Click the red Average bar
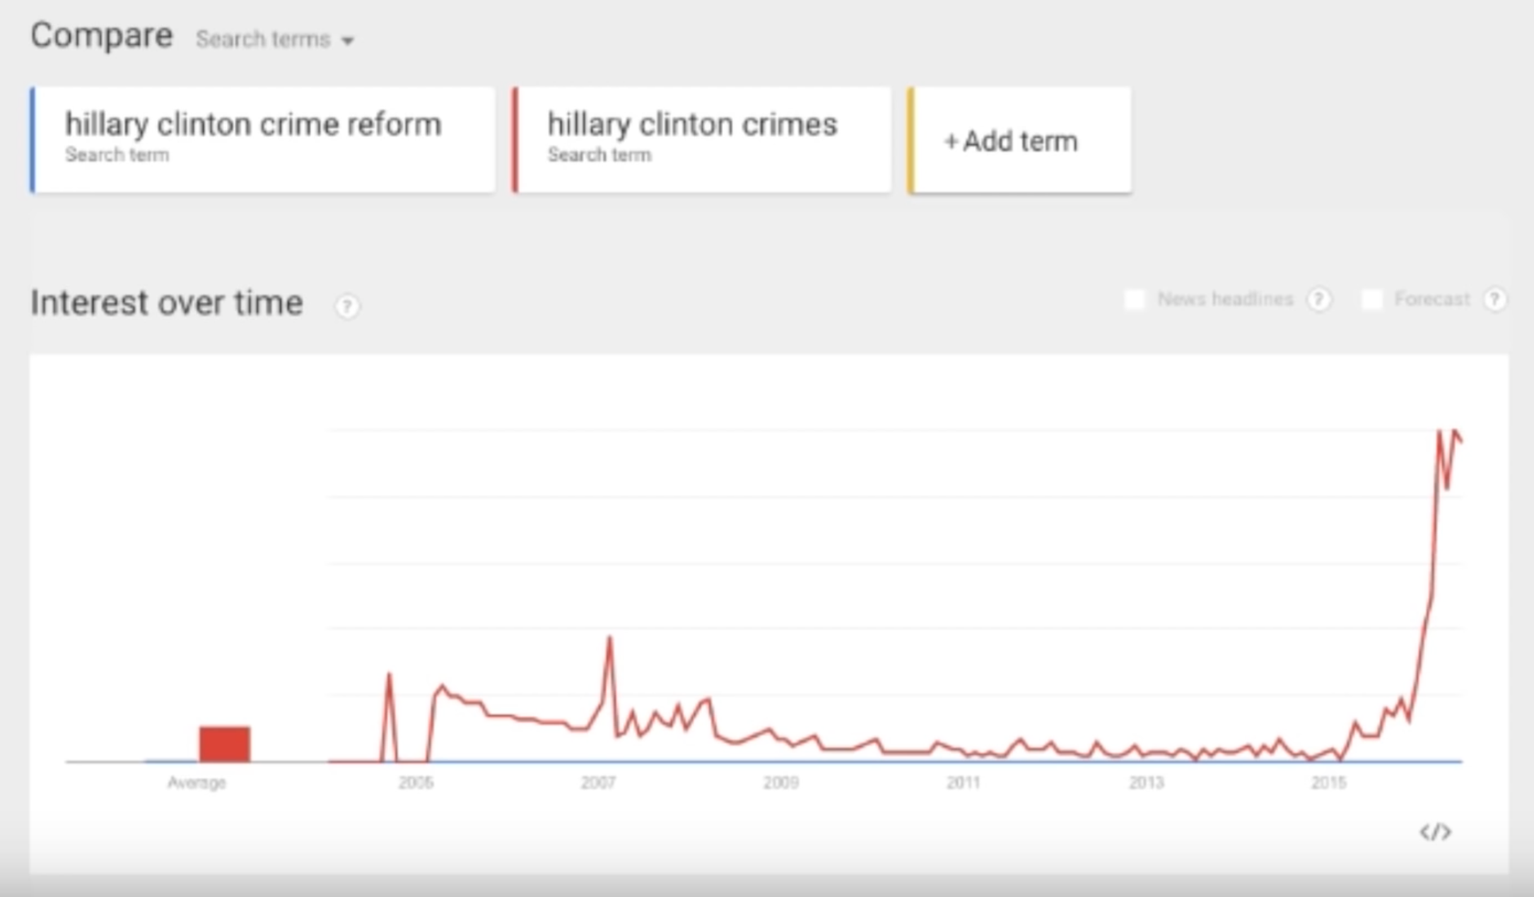1534x897 pixels. point(225,744)
